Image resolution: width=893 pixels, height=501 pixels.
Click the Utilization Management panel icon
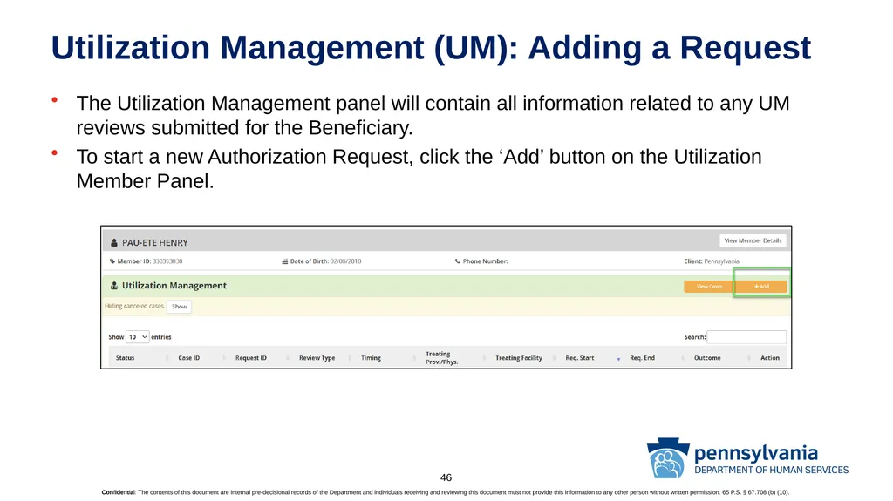[114, 285]
